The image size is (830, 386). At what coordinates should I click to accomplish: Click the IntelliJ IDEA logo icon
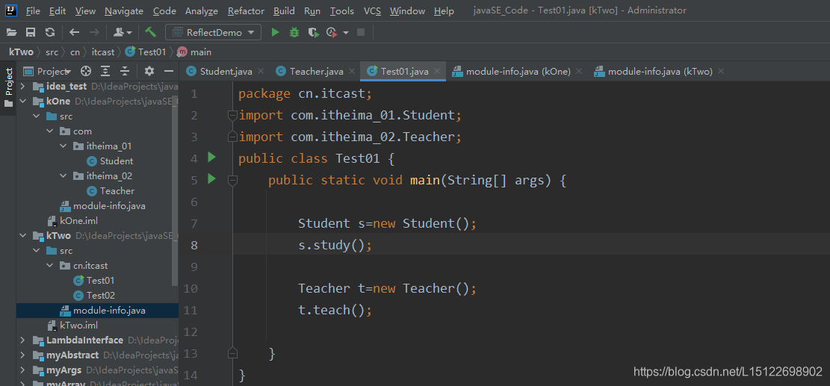(10, 10)
